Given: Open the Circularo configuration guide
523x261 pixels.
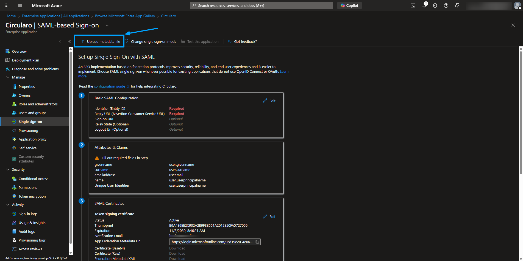Looking at the screenshot, I should point(109,86).
